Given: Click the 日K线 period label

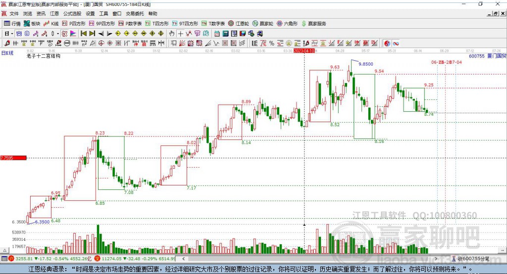Looking at the screenshot, I should [x=7, y=52].
